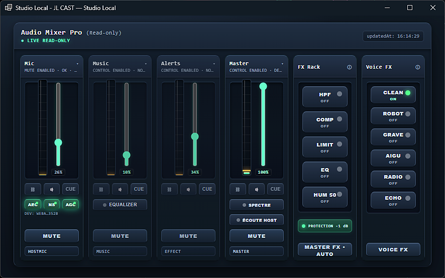The height and width of the screenshot is (278, 445).
Task: Toggle CUE on the Master channel
Action: point(275,189)
